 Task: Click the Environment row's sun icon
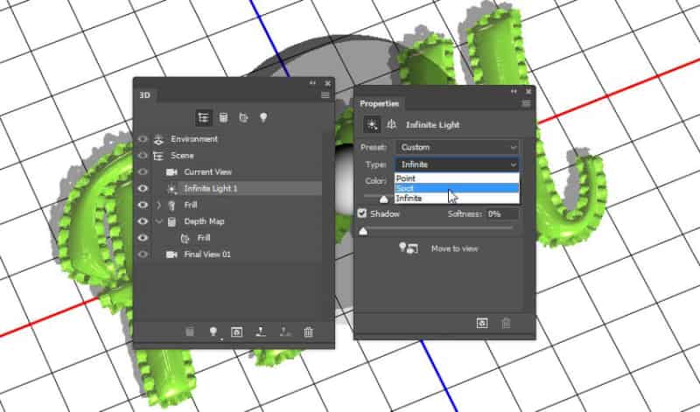pos(158,139)
